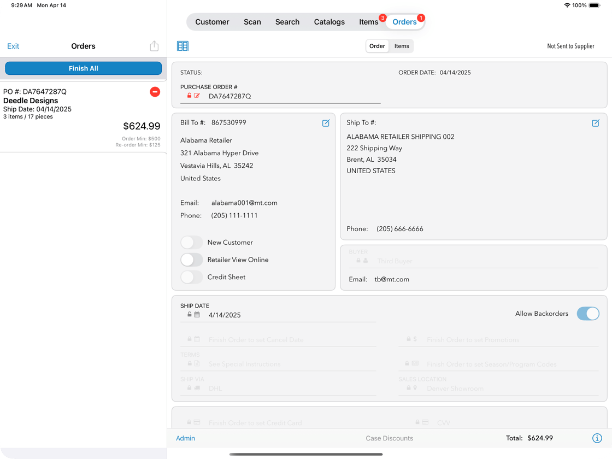This screenshot has width=612, height=459.
Task: Click Finish Order to set Season/Program Codes
Action: (498, 364)
